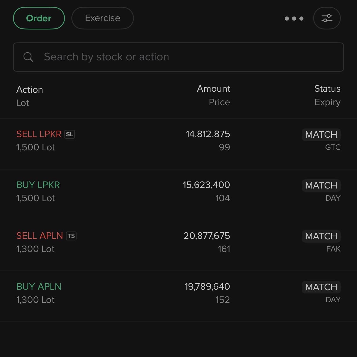Open the filter settings icon

[x=327, y=18]
